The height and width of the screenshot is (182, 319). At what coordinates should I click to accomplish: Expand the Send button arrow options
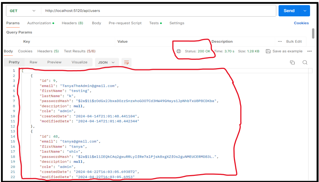click(x=305, y=11)
